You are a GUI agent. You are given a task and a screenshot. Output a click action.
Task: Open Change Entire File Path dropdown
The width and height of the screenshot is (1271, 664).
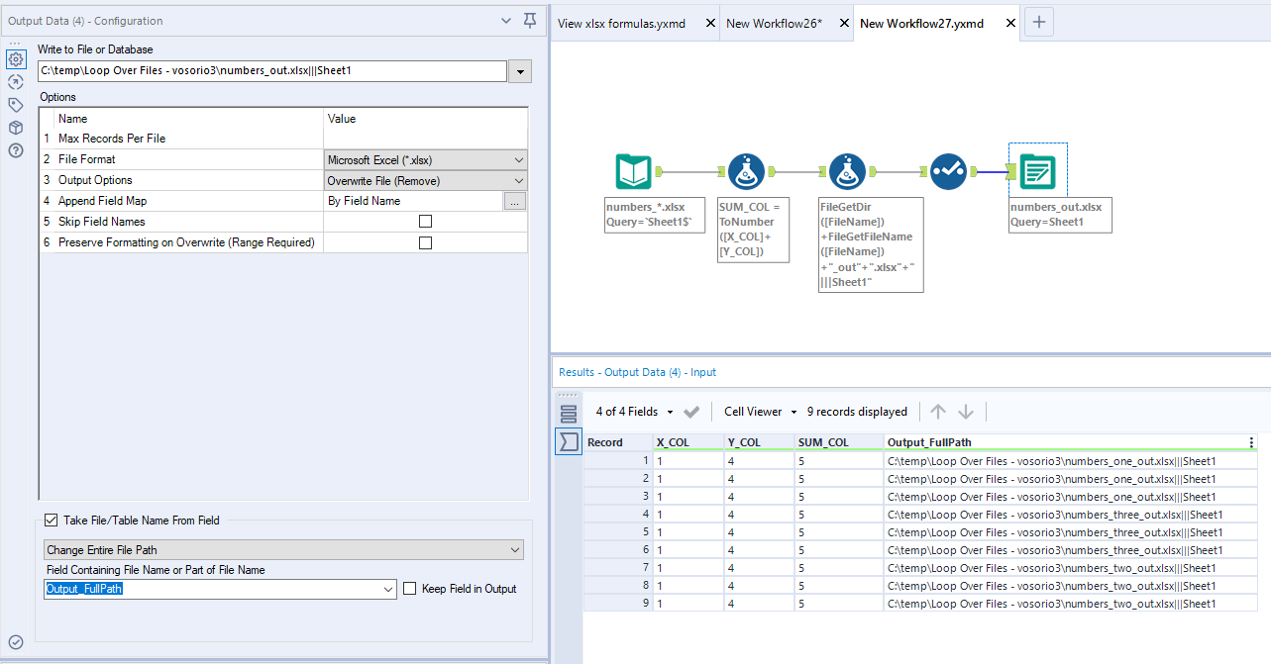(x=283, y=550)
